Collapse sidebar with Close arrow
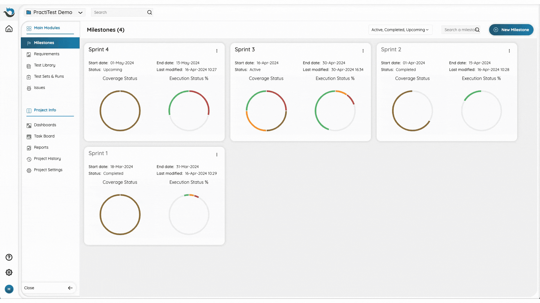The image size is (540, 303). pos(70,288)
